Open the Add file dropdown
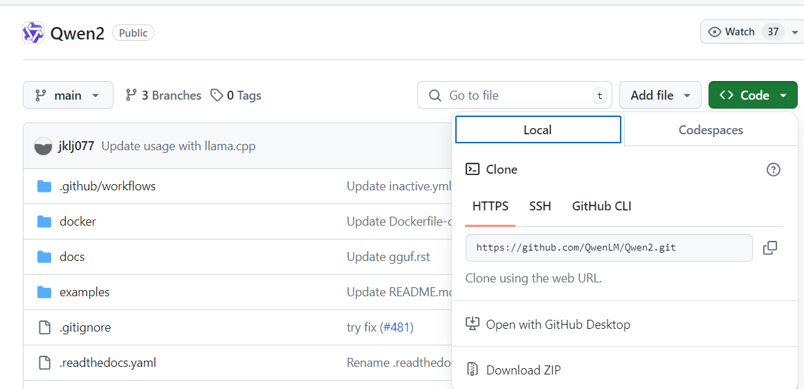Viewport: 804px width, 389px height. 660,95
